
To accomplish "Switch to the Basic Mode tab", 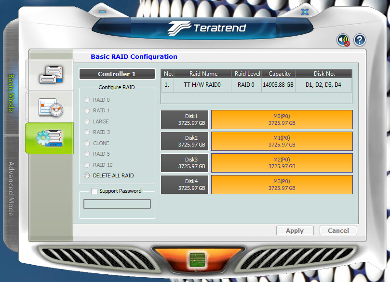I will coord(11,93).
